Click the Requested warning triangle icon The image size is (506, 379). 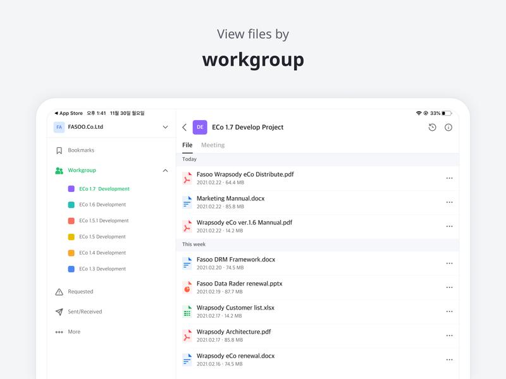pos(59,292)
